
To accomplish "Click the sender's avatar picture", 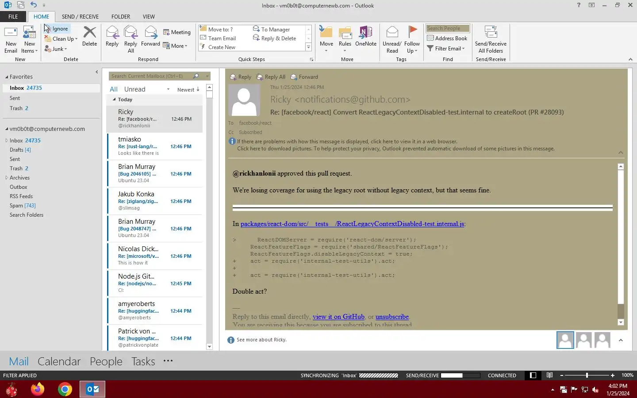I will 244,100.
